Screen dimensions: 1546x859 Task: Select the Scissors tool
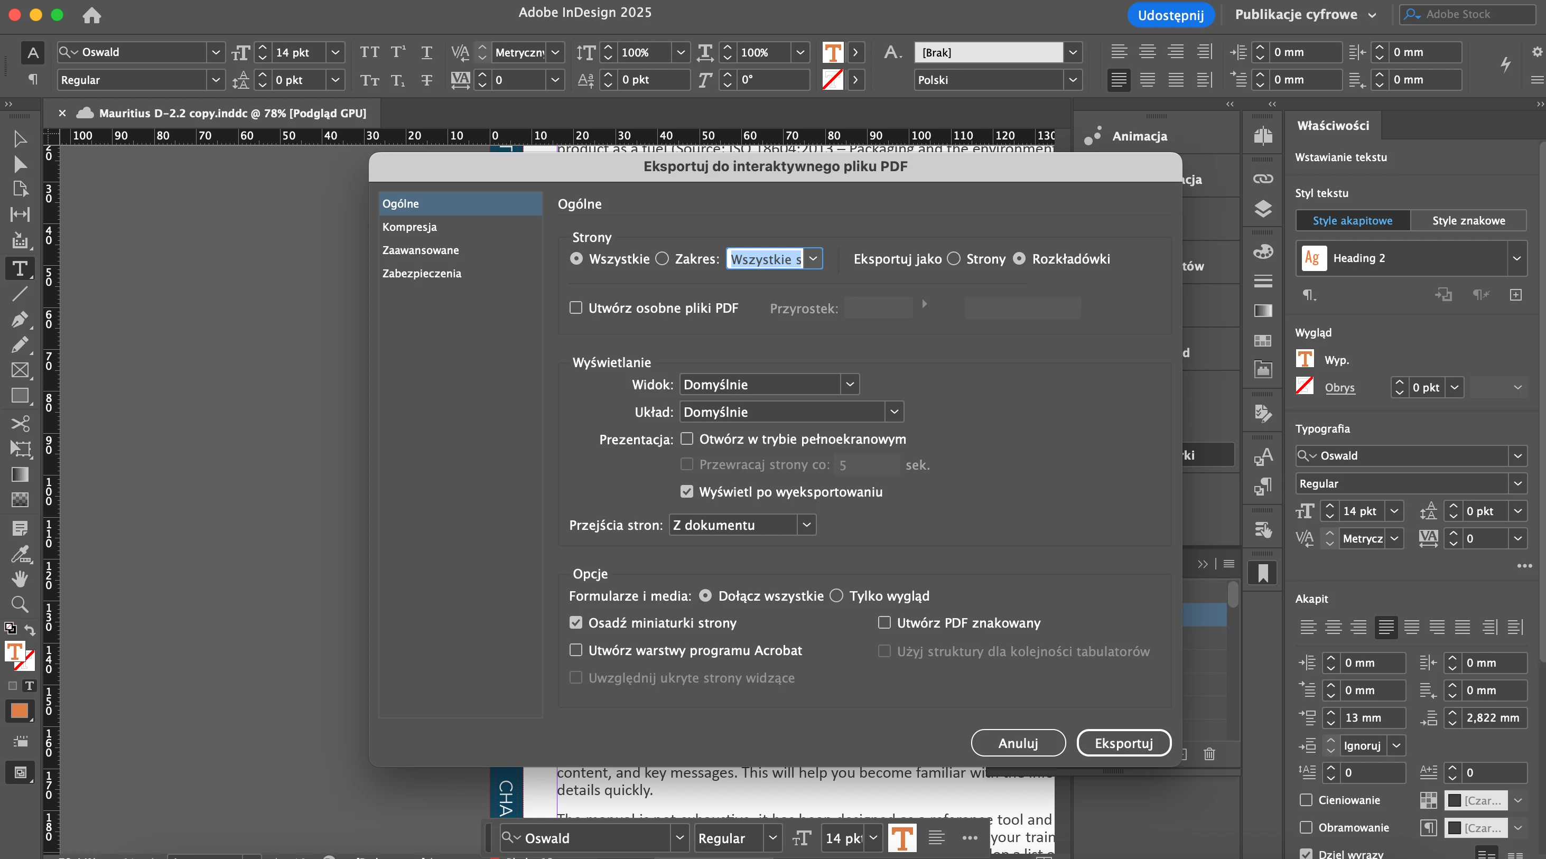tap(20, 423)
